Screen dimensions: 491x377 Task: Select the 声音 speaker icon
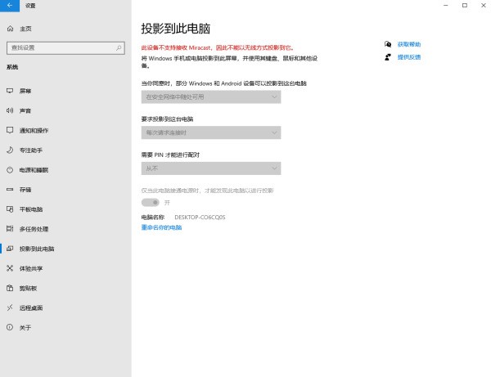pos(10,110)
